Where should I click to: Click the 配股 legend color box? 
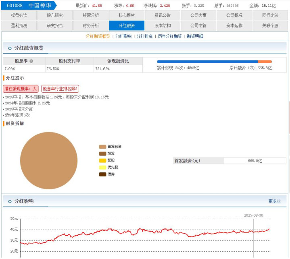coord(102,160)
